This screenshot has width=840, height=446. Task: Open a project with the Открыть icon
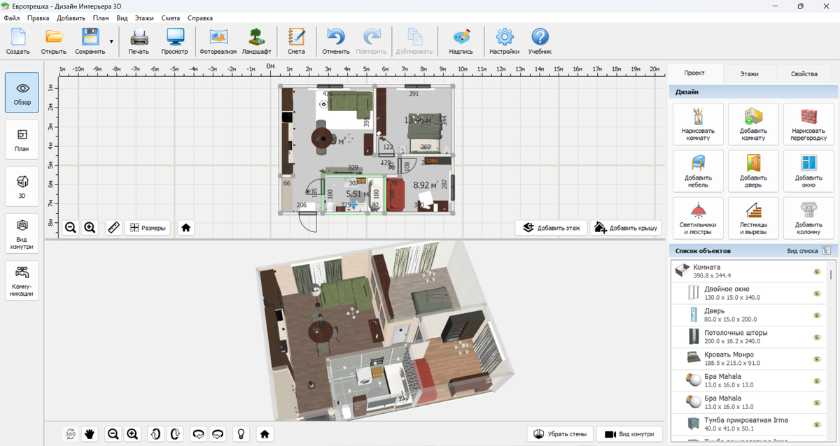[54, 41]
